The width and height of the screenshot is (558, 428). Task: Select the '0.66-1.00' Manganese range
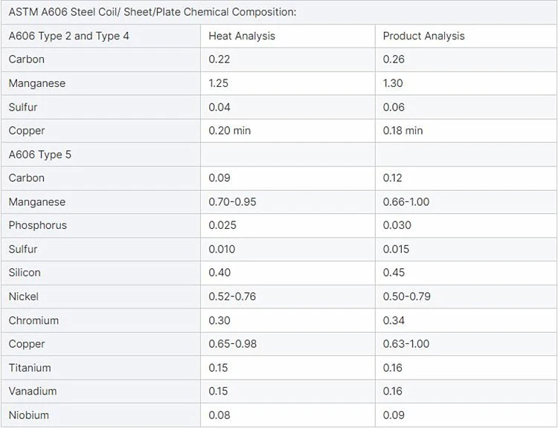point(406,202)
